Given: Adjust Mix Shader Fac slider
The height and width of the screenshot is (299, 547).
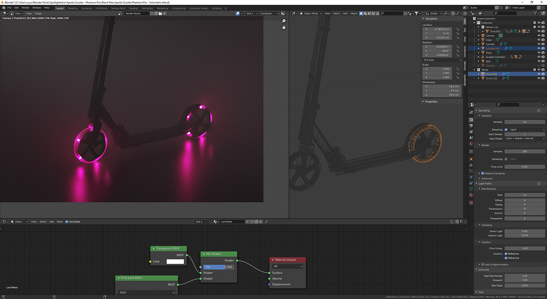Looking at the screenshot, I should click(x=218, y=267).
